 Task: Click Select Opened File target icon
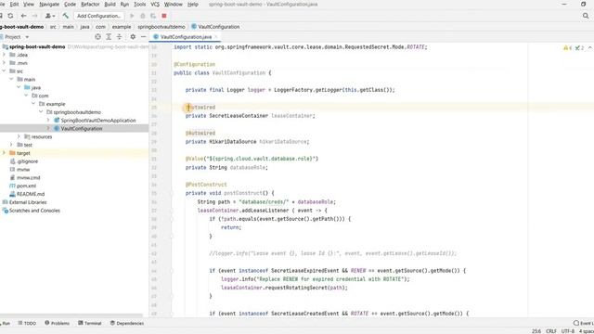pos(97,37)
